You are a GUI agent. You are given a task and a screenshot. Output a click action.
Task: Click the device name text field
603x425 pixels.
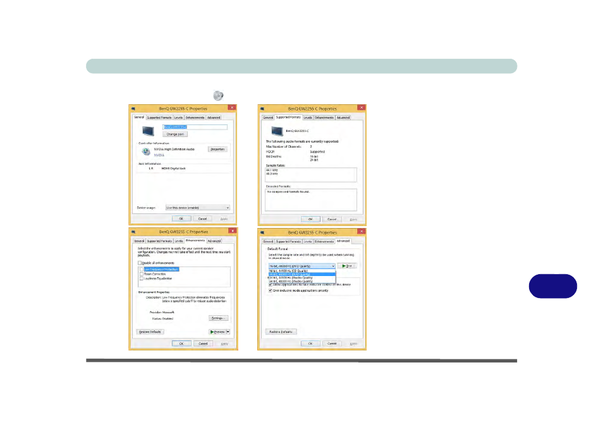pyautogui.click(x=195, y=127)
